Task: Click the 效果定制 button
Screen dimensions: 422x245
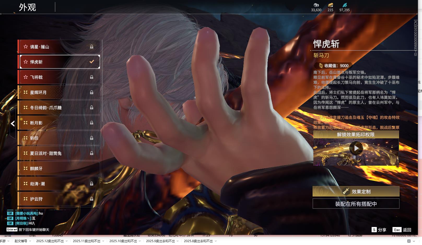Action: (x=356, y=192)
